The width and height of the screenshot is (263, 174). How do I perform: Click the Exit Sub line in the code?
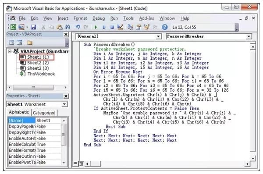(115, 127)
